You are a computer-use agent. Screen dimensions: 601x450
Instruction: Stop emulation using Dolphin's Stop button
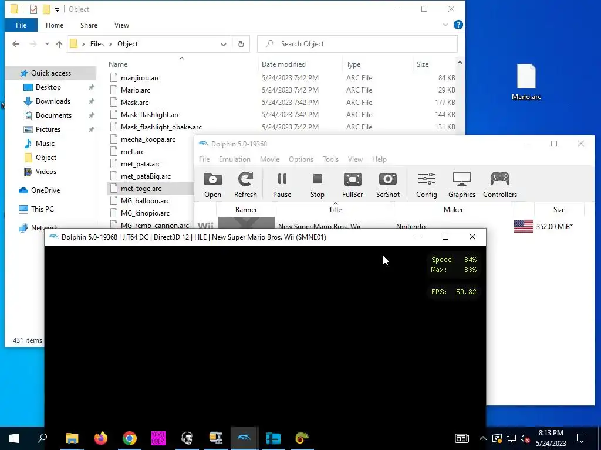click(317, 185)
